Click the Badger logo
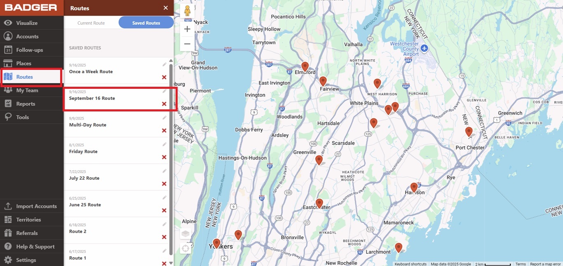563x266 pixels. [x=31, y=7]
